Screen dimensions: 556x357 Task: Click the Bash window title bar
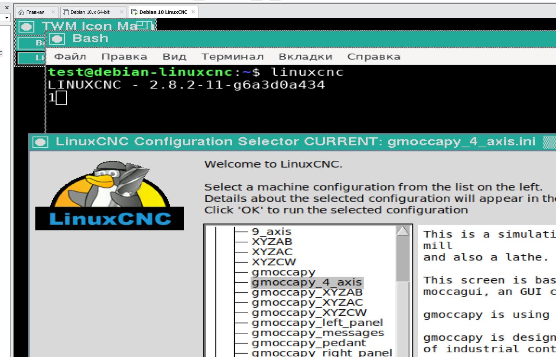click(301, 39)
